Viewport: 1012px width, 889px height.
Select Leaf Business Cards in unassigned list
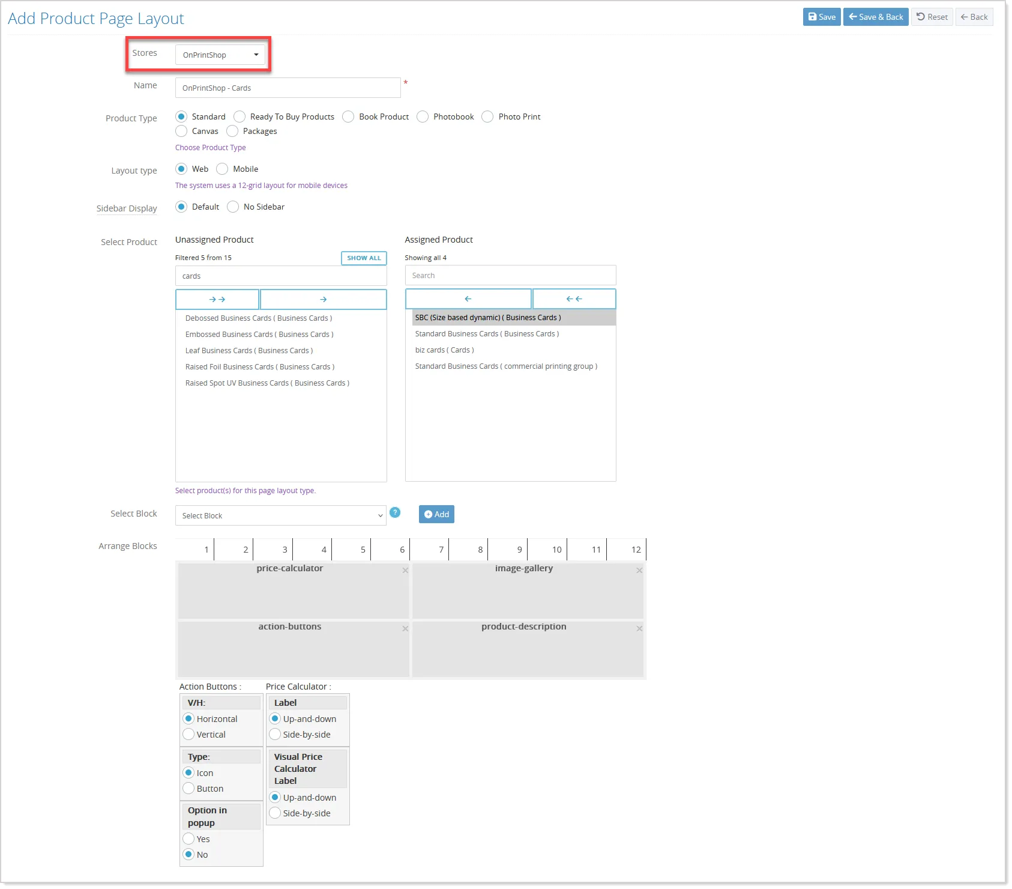[x=249, y=351]
